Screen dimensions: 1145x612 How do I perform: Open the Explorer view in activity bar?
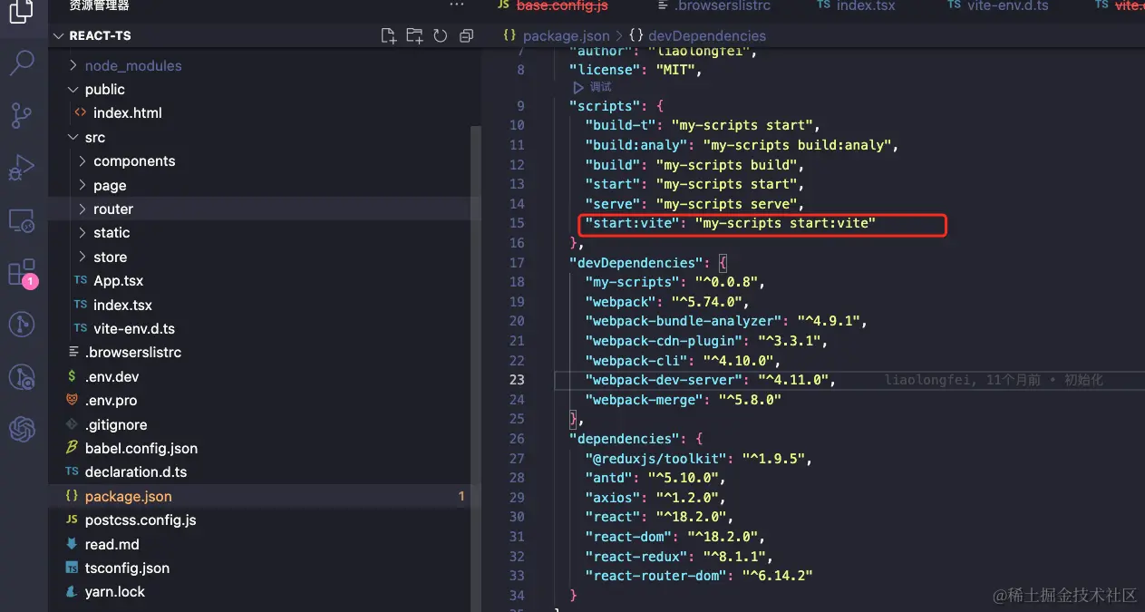(x=22, y=12)
